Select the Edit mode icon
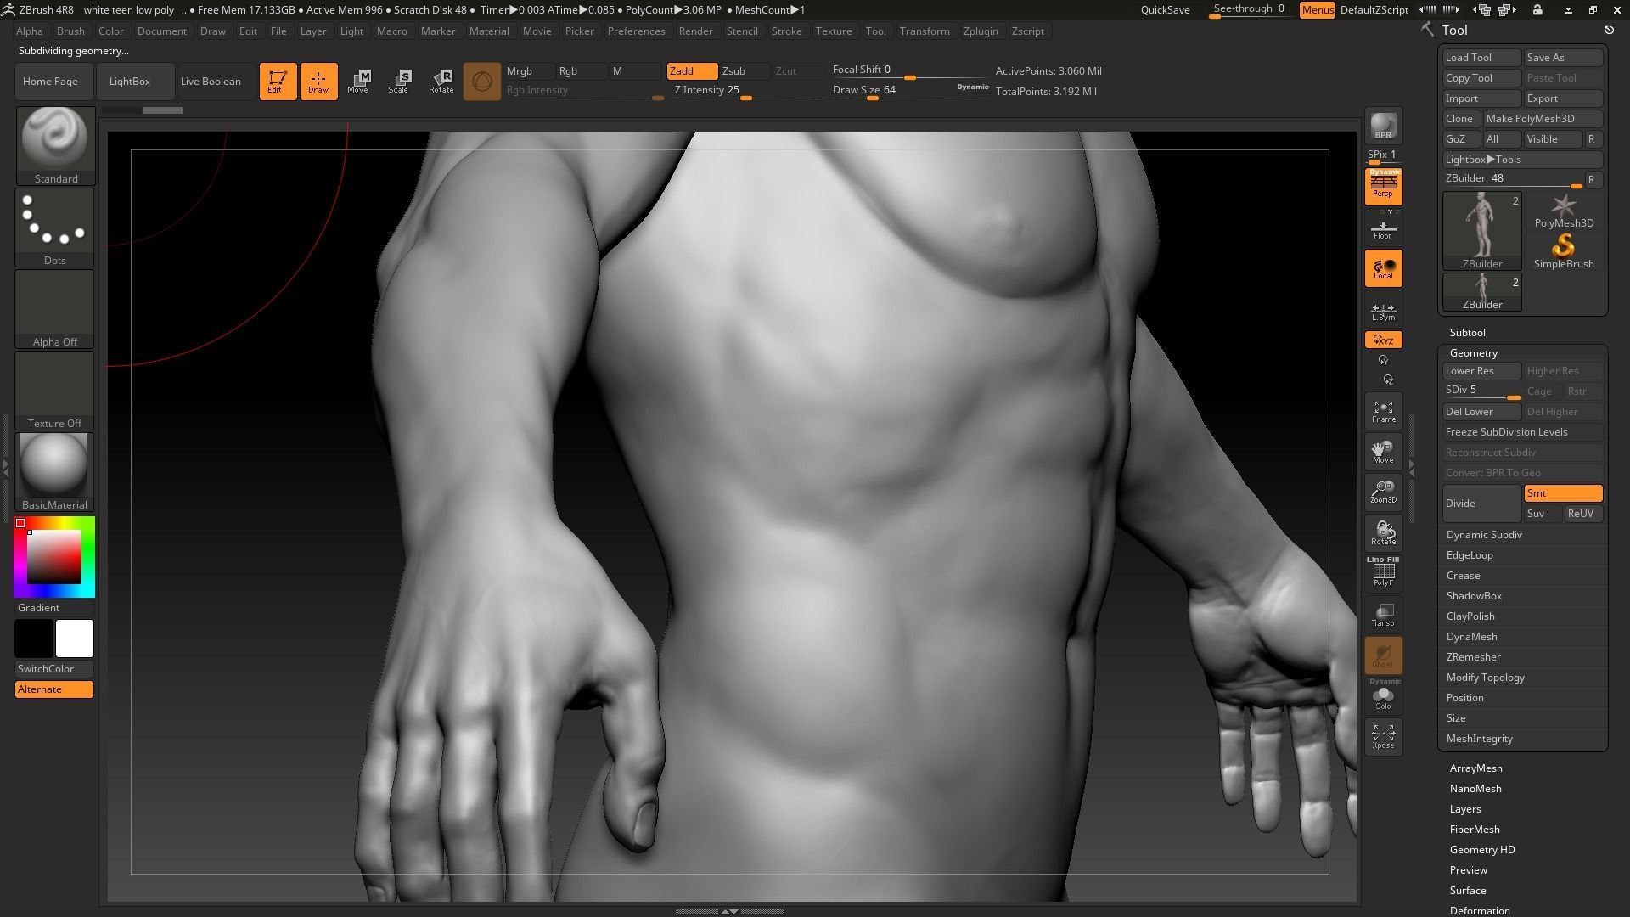The image size is (1630, 917). (x=278, y=82)
